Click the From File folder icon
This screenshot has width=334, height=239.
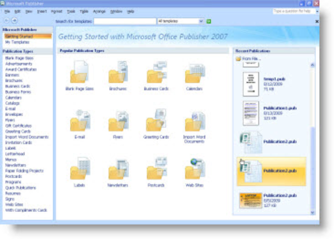pyautogui.click(x=238, y=58)
